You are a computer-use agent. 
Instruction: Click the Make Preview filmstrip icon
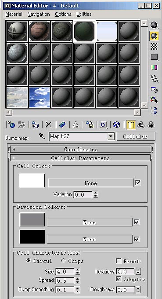154,78
